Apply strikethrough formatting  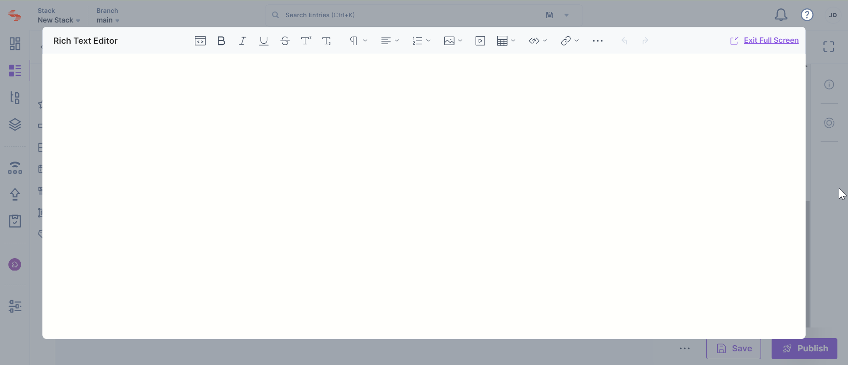pyautogui.click(x=285, y=41)
